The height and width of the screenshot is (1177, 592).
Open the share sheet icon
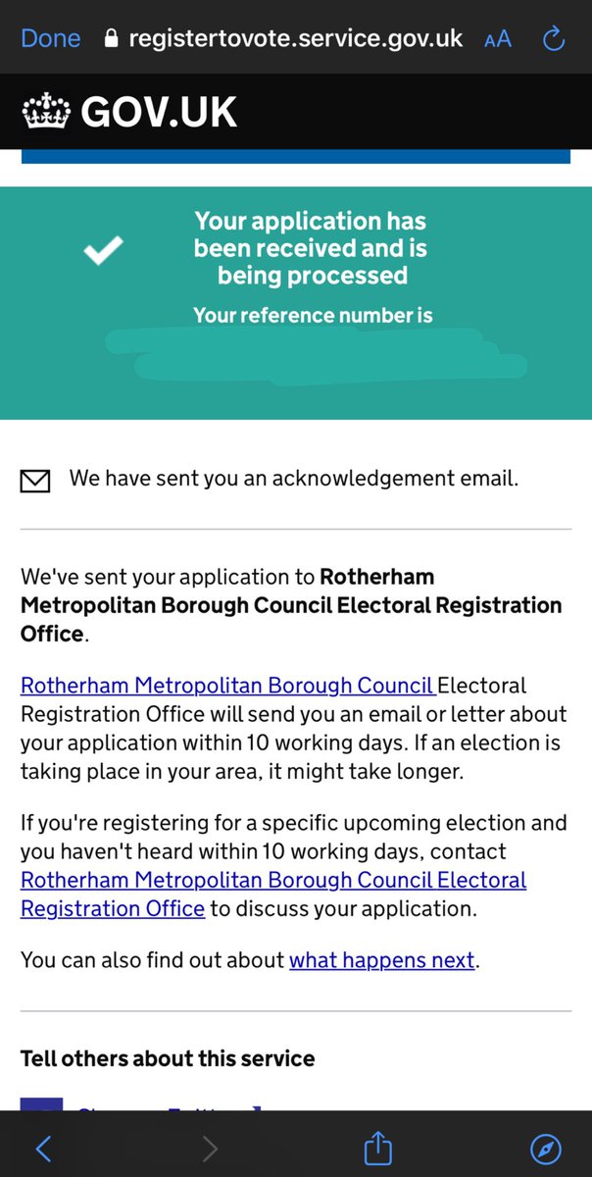377,1146
